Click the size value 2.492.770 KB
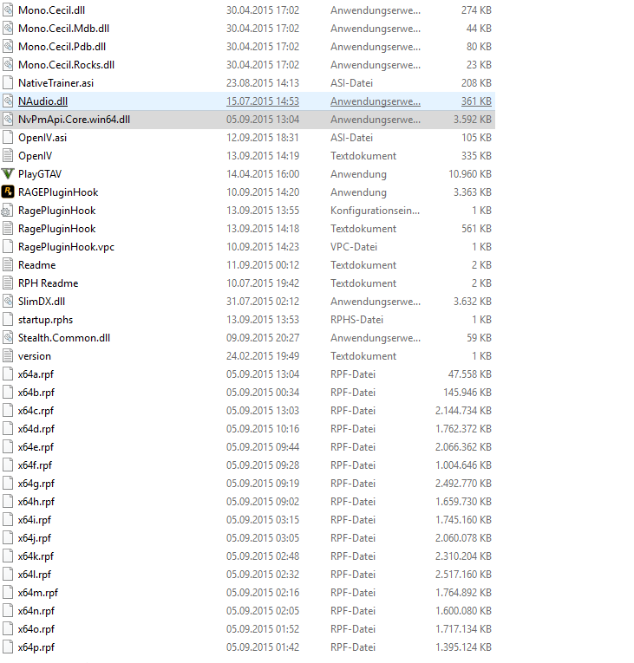This screenshot has height=663, width=634. (x=463, y=483)
